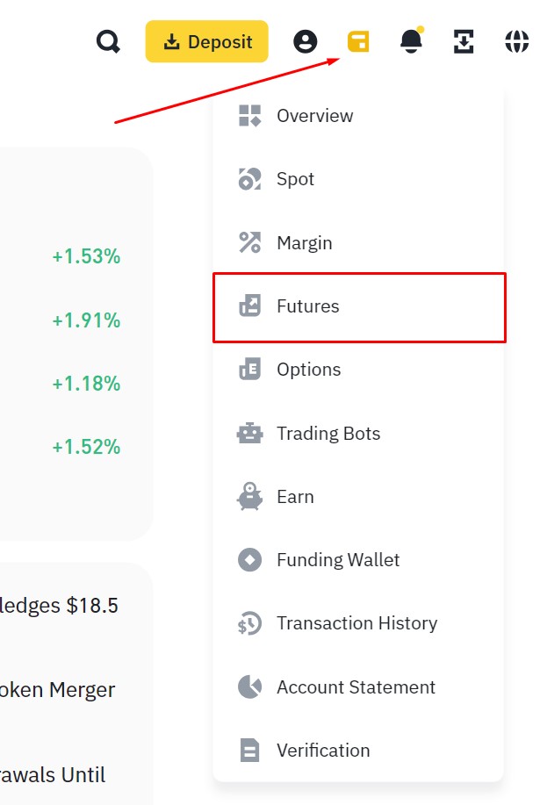Image resolution: width=547 pixels, height=805 pixels.
Task: Select the highlighted Futures option
Action: point(307,306)
